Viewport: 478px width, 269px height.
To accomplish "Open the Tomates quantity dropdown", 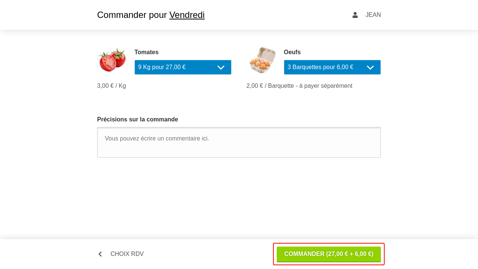I will coord(183,67).
